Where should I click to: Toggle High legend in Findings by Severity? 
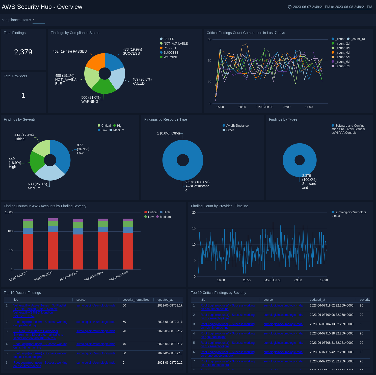click(118, 126)
